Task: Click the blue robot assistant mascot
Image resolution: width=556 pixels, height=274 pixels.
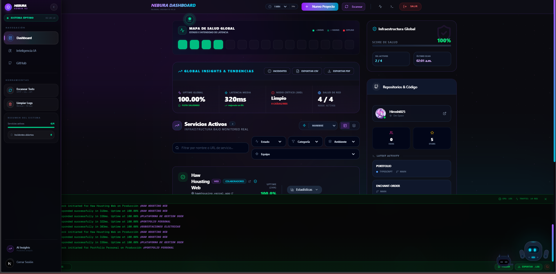Action: [533, 251]
